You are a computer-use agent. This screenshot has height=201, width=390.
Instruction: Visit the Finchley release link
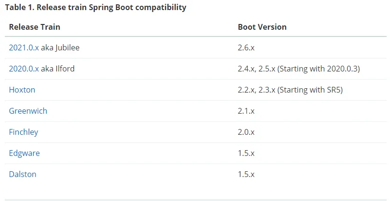pyautogui.click(x=24, y=132)
